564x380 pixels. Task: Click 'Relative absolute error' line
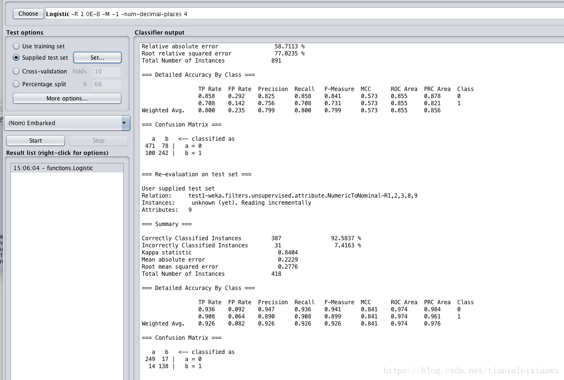point(223,46)
